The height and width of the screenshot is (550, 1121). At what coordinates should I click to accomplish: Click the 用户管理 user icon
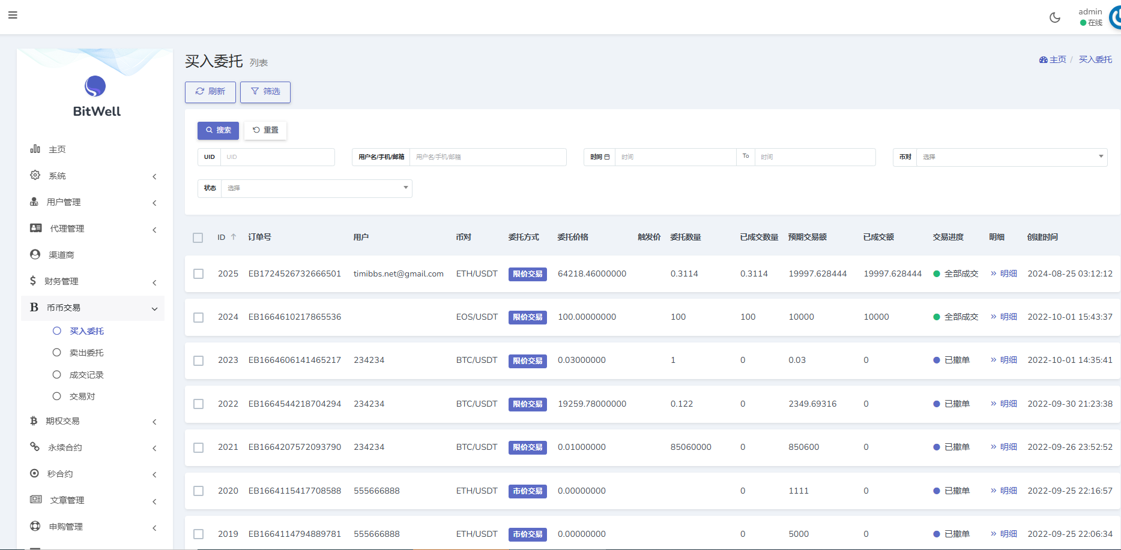tap(34, 202)
